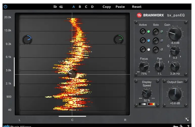
Task: Click the 900 frequency axis label
Action: pyautogui.click(x=9, y=97)
